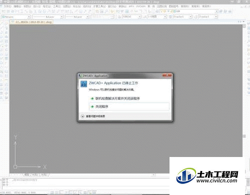Open the 编辑 (Edit) menu
The height and width of the screenshot is (195, 250).
(17, 6)
